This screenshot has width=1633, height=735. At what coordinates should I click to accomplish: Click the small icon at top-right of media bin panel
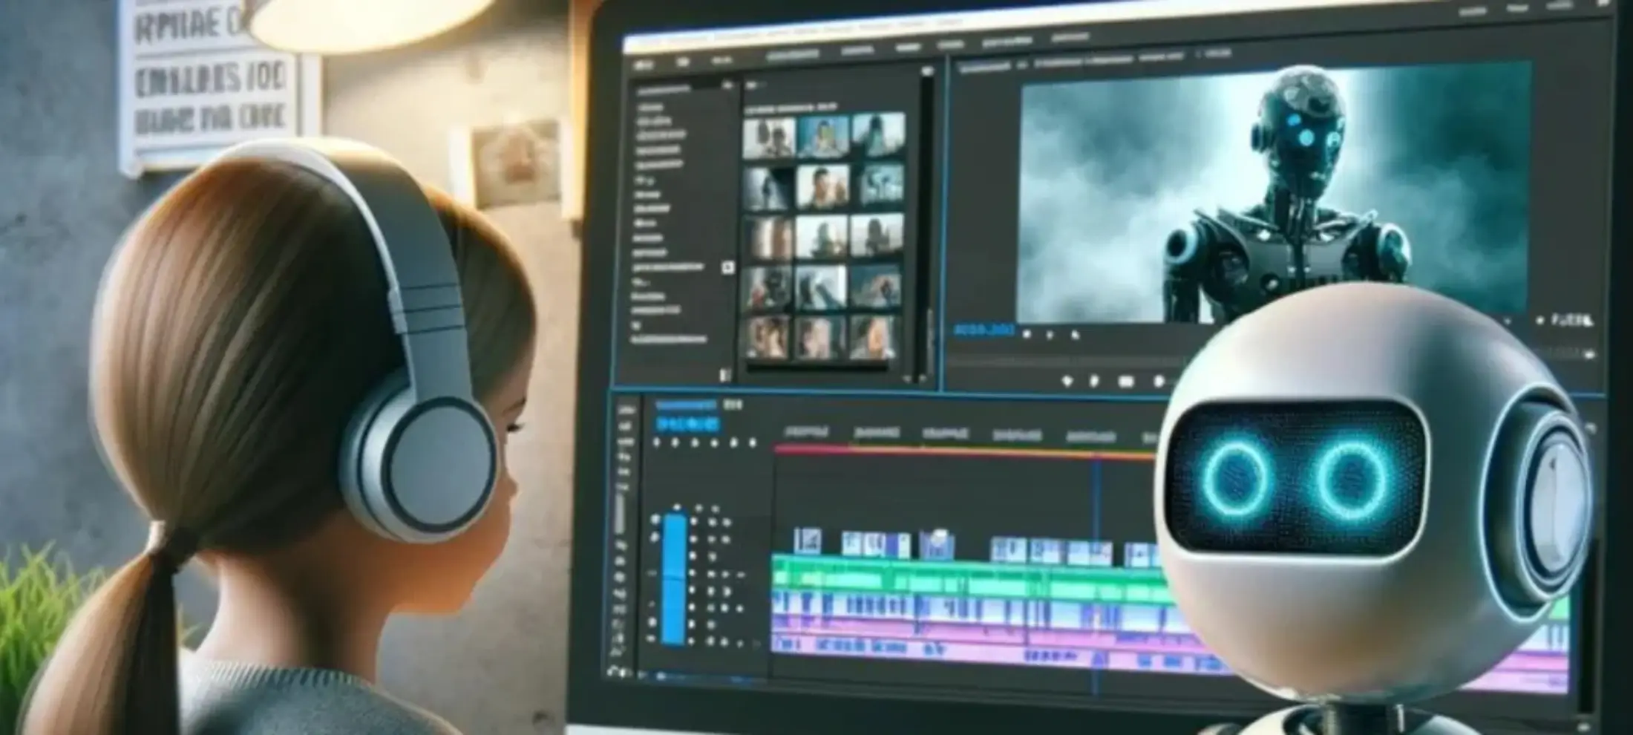click(x=926, y=71)
